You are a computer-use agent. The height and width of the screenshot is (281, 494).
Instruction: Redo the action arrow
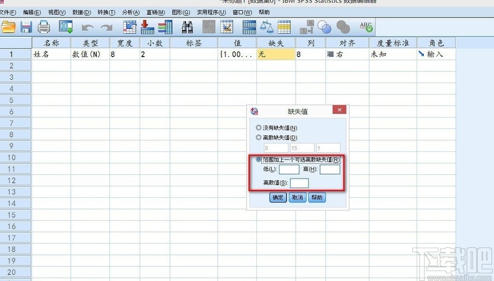106,28
